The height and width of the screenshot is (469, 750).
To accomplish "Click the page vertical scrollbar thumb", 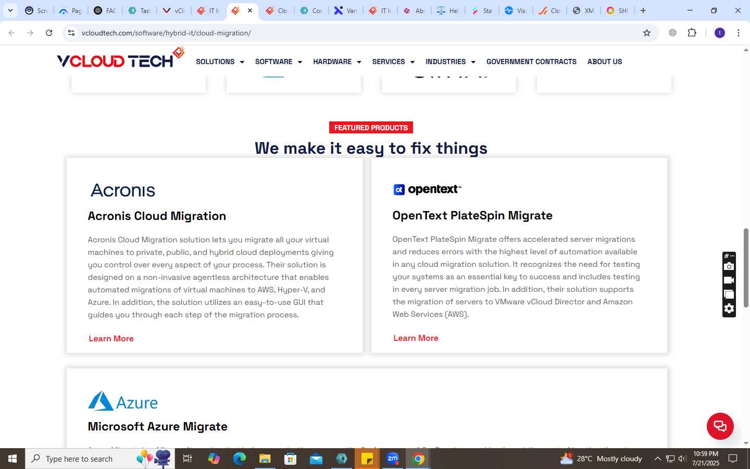I will 746,267.
